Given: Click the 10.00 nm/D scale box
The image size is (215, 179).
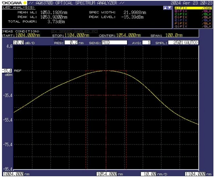Looking at the screenshot, I should pyautogui.click(x=148, y=174).
